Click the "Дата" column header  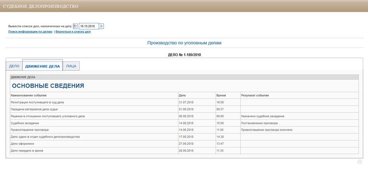click(x=182, y=96)
